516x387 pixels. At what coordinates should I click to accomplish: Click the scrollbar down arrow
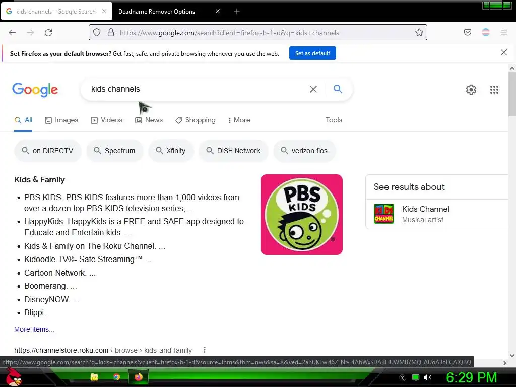pyautogui.click(x=512, y=355)
